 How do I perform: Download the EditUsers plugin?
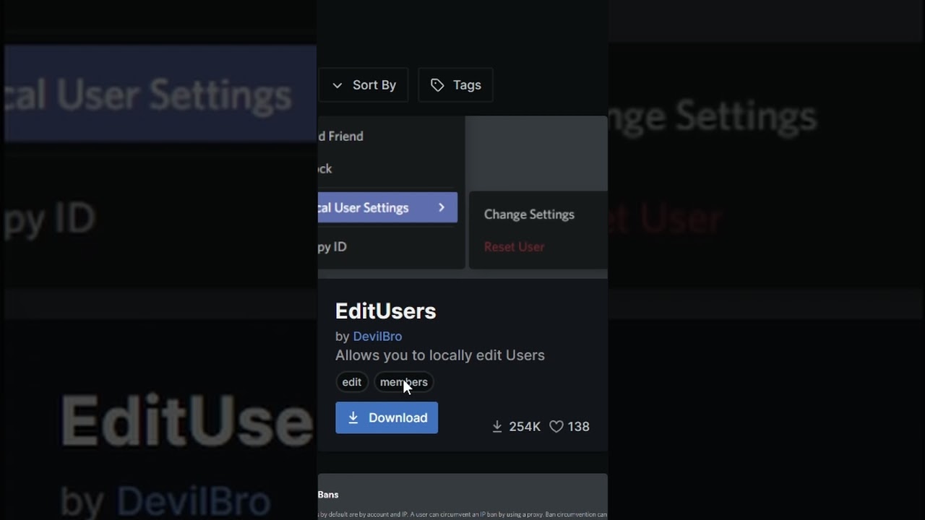click(387, 417)
